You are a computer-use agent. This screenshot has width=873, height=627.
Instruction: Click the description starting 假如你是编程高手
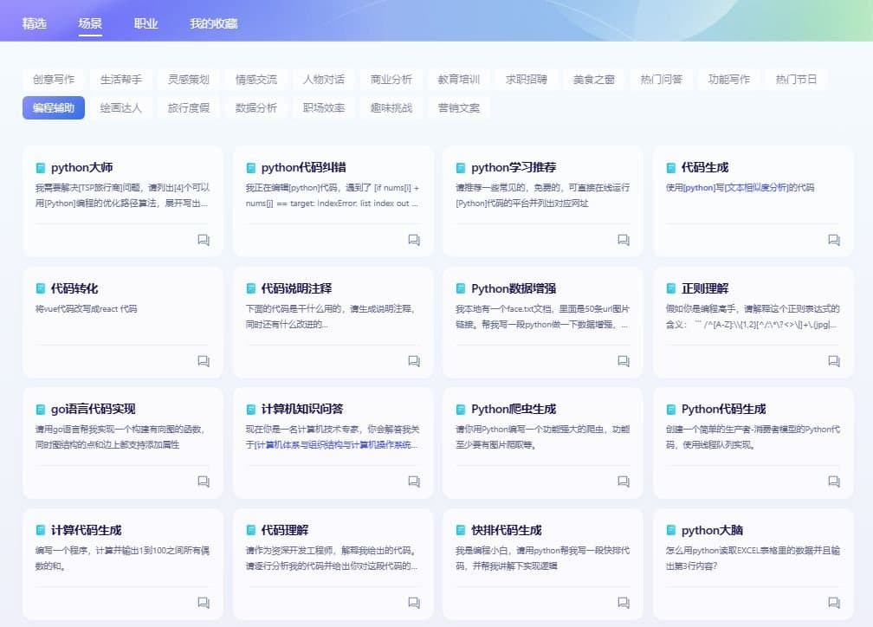pyautogui.click(x=753, y=316)
